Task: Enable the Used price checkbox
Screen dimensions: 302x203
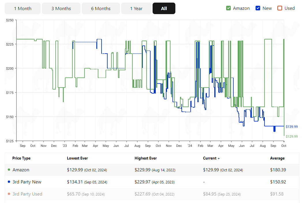Action: coord(280,8)
